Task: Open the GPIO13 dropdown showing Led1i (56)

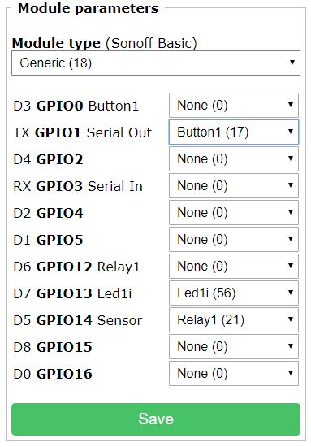Action: [234, 293]
